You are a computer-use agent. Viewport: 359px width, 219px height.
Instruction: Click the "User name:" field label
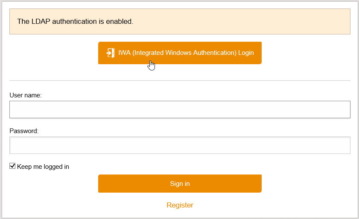point(25,95)
